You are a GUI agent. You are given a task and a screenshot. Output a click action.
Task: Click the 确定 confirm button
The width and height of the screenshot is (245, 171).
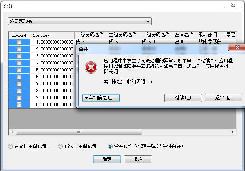click(107, 159)
